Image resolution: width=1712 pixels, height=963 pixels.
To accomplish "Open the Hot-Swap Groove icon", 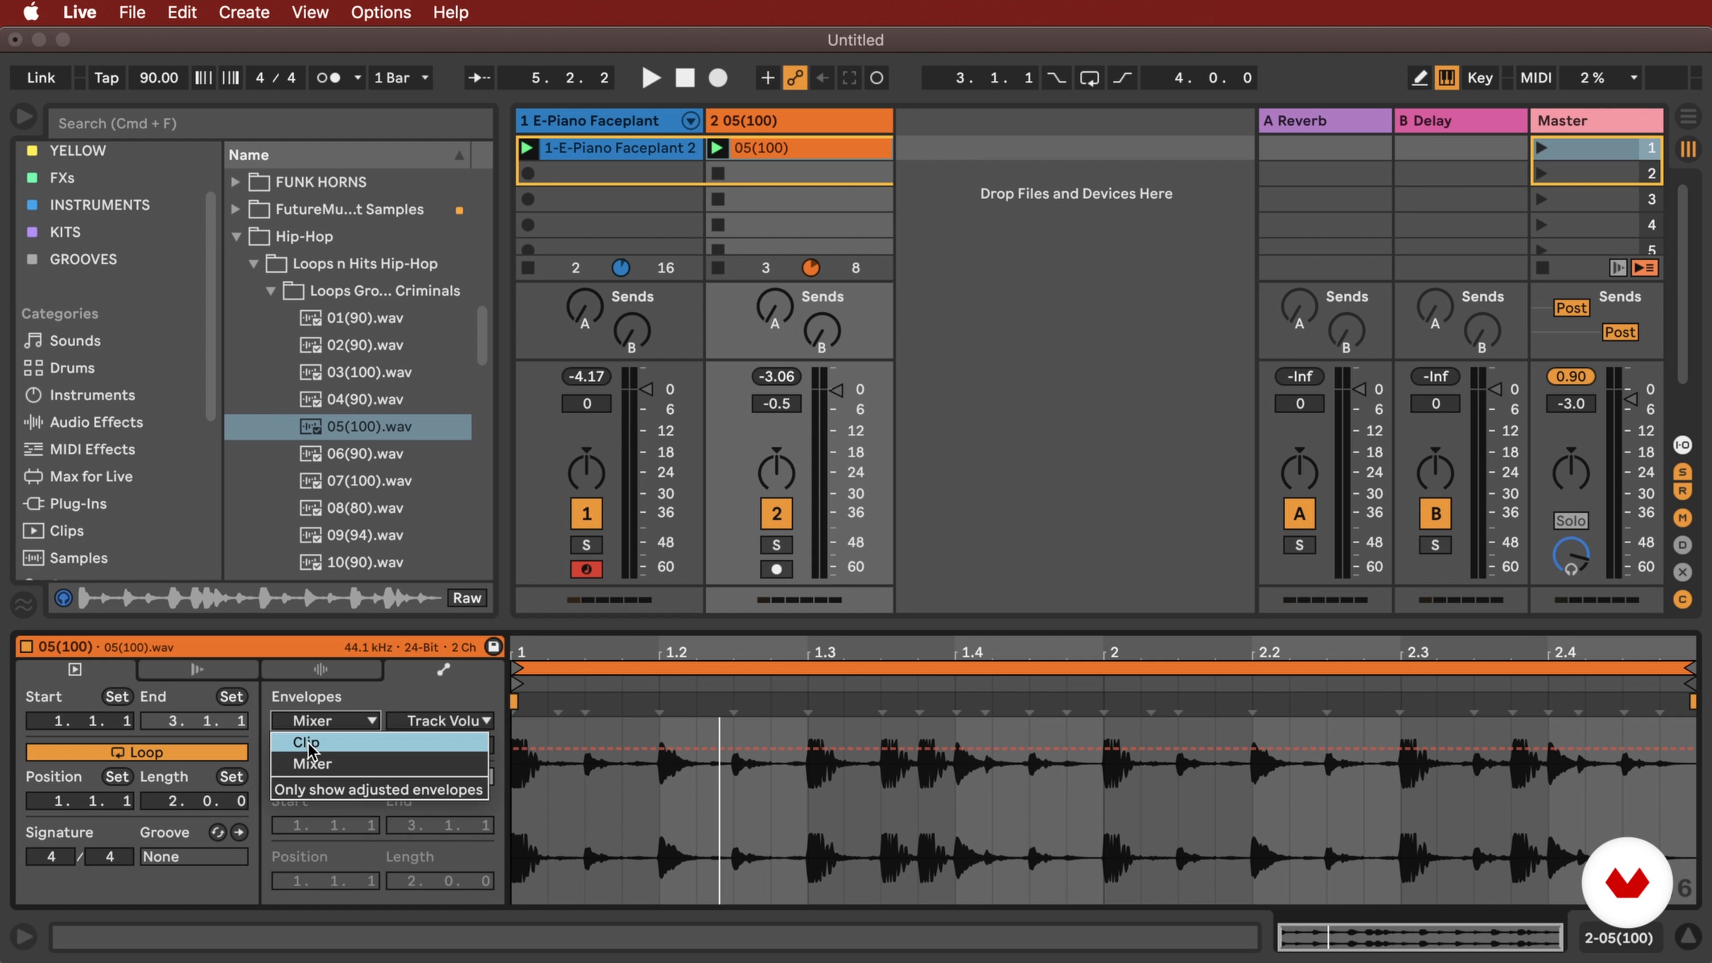I will point(217,832).
